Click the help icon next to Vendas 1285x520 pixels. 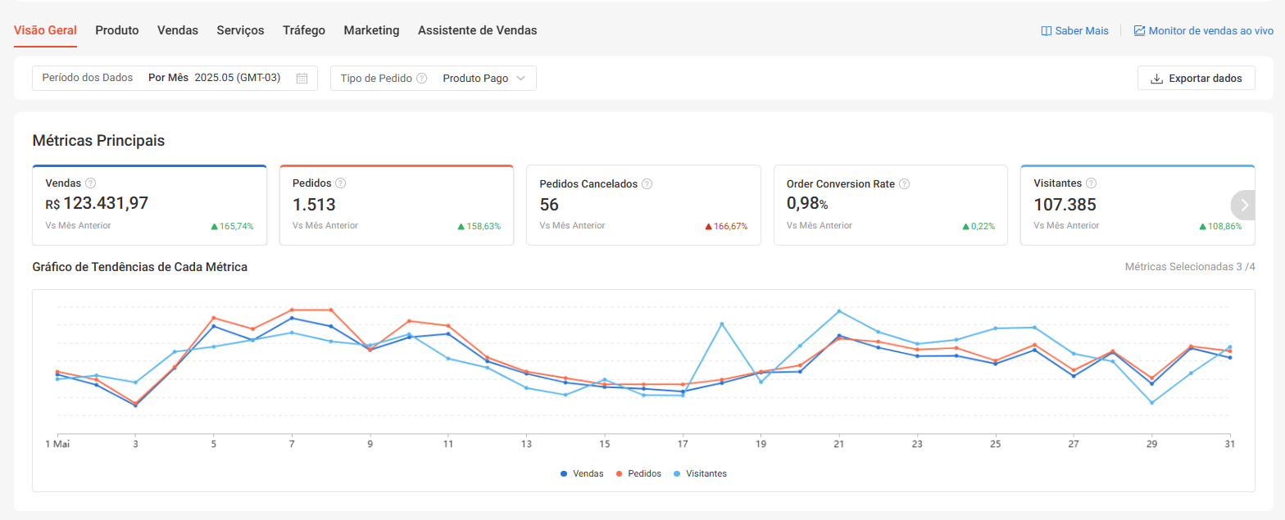pyautogui.click(x=91, y=183)
